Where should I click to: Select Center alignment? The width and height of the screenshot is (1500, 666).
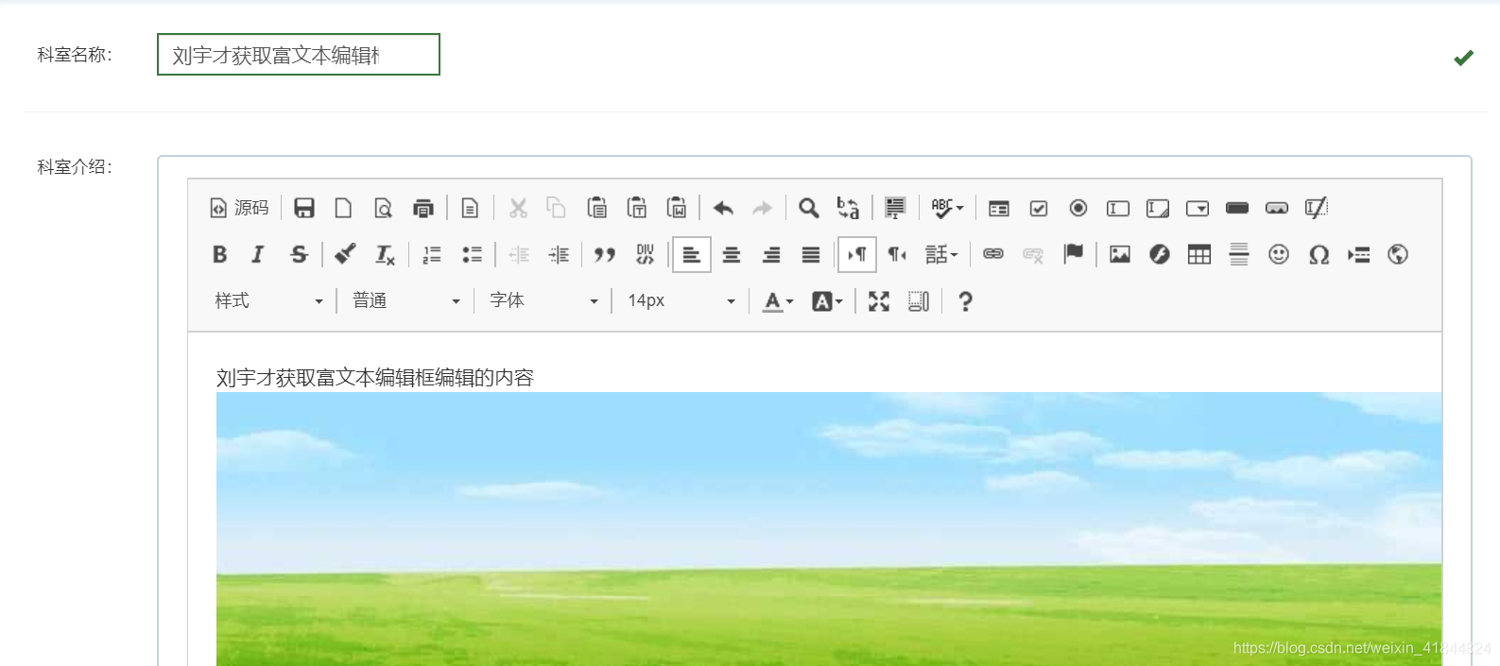[732, 254]
